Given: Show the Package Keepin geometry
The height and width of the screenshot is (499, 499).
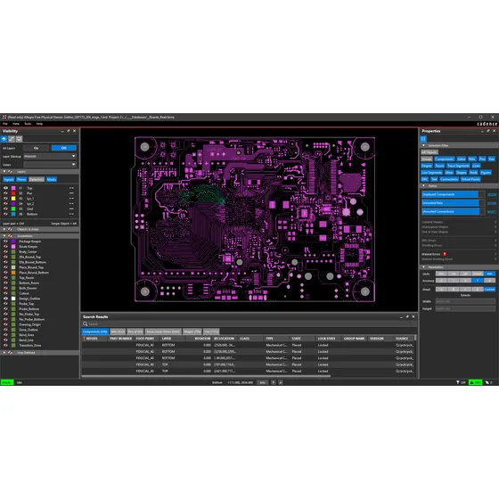Looking at the screenshot, I should (x=5, y=241).
